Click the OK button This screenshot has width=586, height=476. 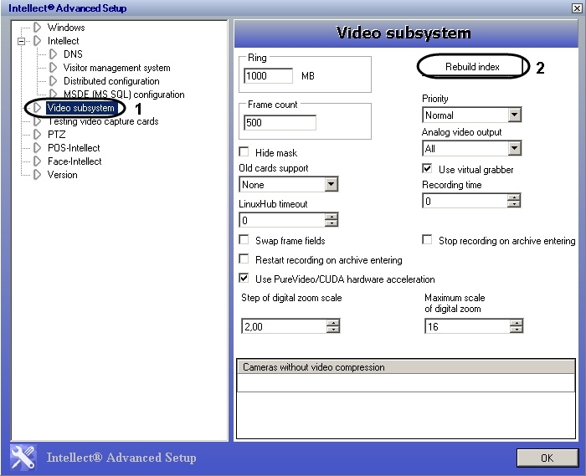point(547,458)
